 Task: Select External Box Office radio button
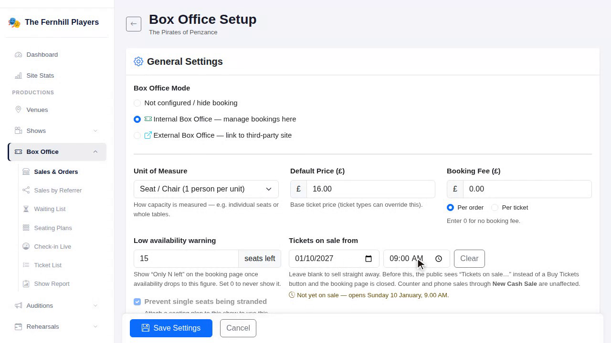137,135
